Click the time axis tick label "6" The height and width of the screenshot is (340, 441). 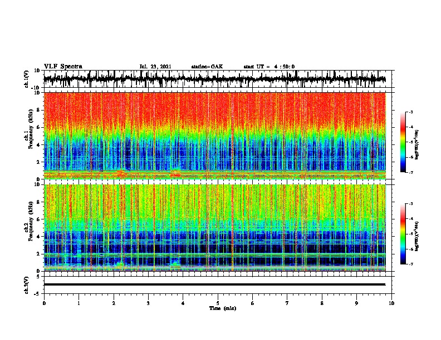point(252,303)
